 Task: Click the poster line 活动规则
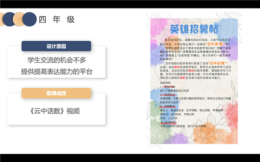click(x=166, y=83)
